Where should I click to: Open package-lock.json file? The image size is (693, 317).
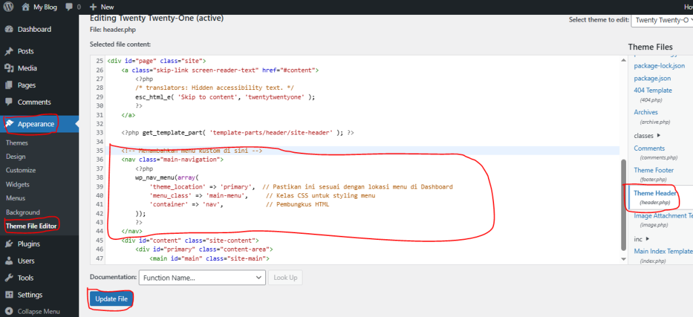click(659, 66)
